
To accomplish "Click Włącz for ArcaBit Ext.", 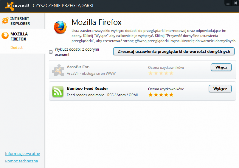I will [221, 67].
